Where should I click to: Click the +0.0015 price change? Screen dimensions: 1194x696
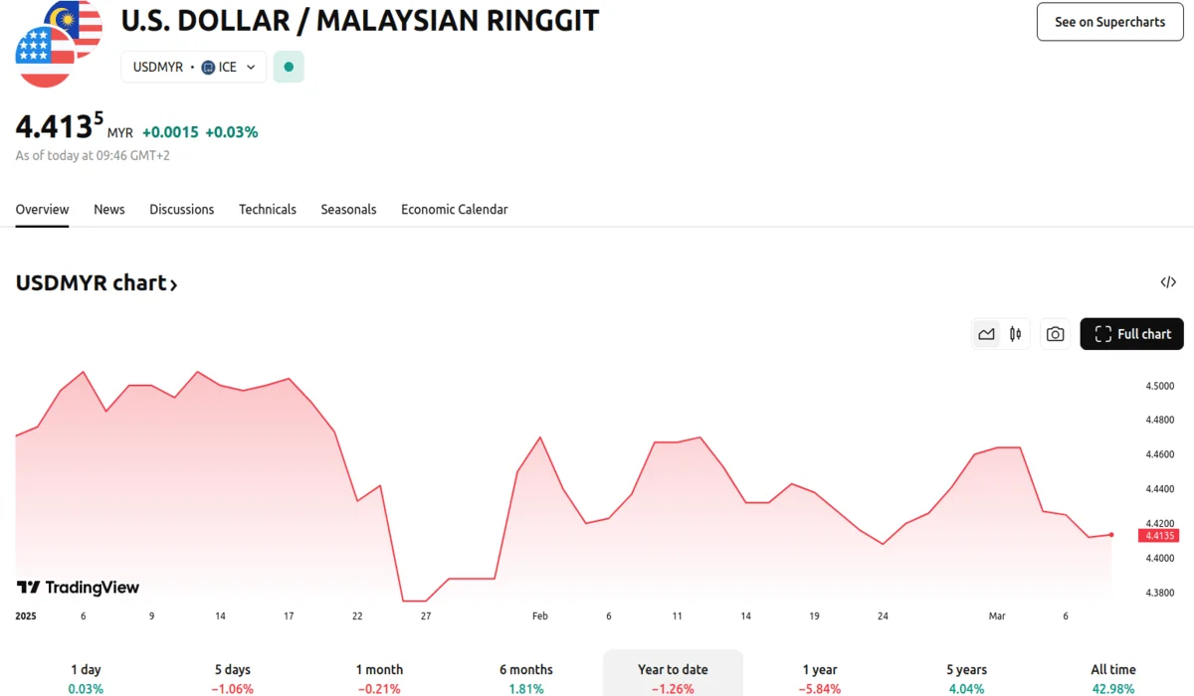[x=170, y=132]
